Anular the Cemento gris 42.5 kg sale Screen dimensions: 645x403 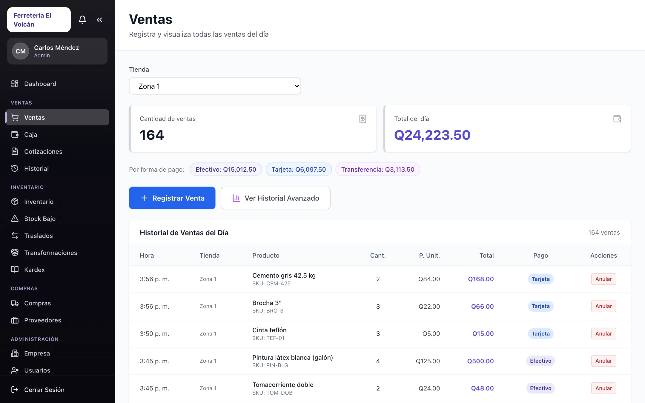603,279
